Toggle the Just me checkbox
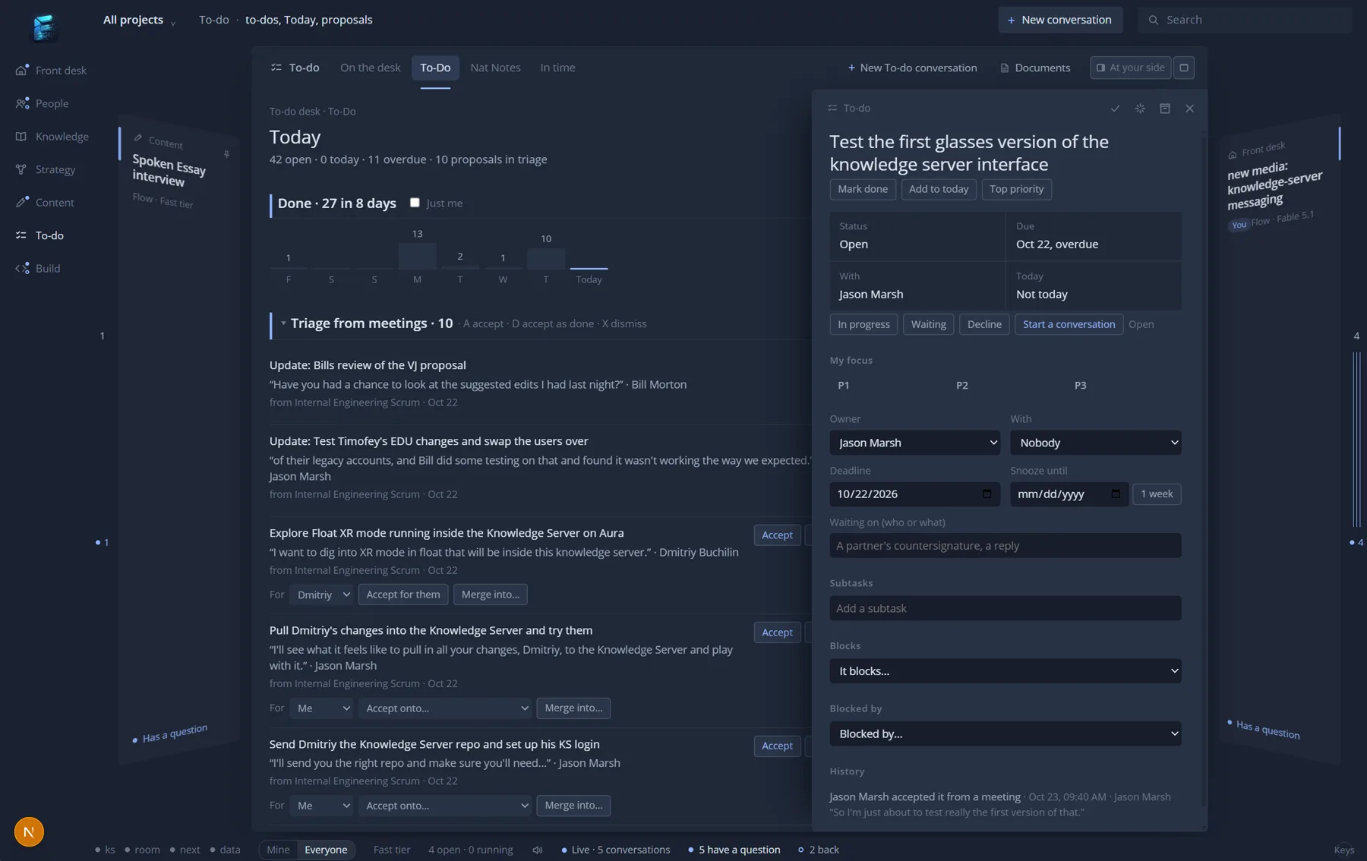The image size is (1367, 861). 415,203
